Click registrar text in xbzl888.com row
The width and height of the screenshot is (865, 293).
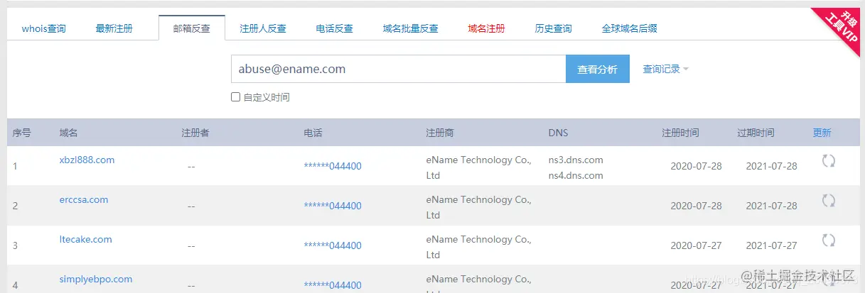point(479,167)
